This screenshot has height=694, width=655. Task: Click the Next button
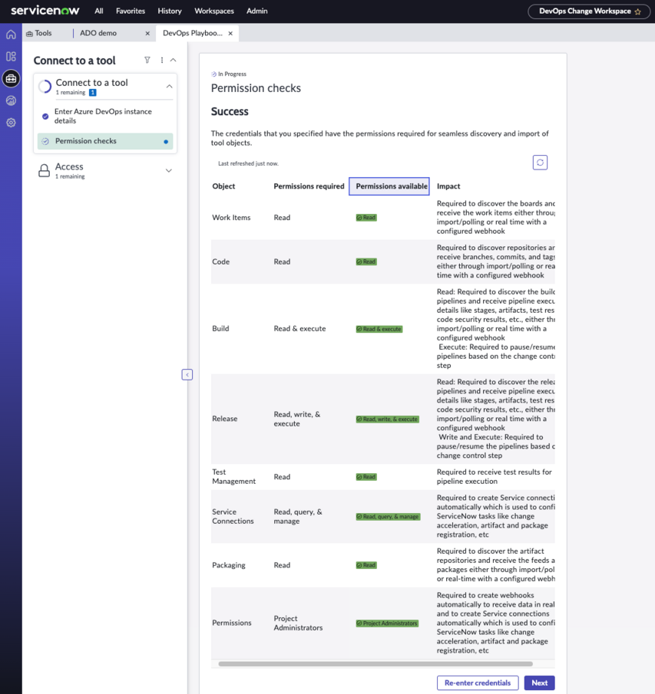pyautogui.click(x=539, y=683)
